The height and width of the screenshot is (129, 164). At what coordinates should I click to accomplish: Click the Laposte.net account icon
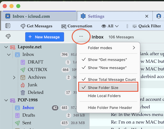[13, 47]
